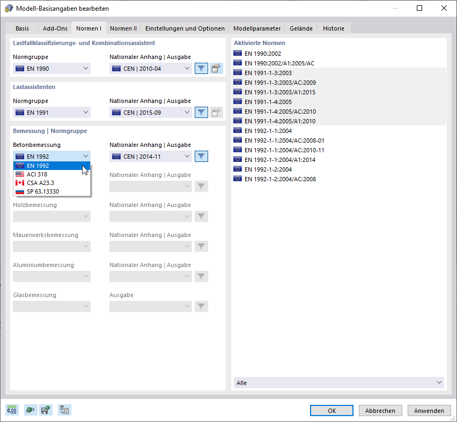This screenshot has width=457, height=422.
Task: Click the application icon in the title bar
Action: 9,8
